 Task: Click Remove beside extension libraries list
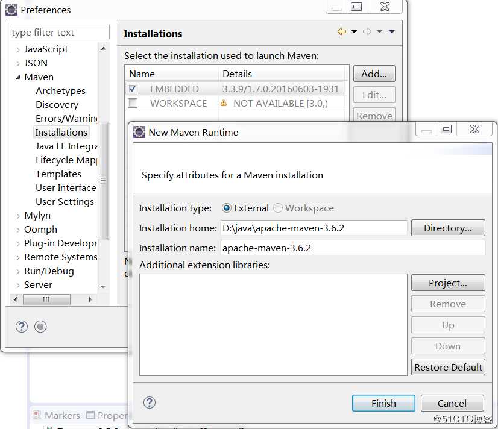(448, 304)
